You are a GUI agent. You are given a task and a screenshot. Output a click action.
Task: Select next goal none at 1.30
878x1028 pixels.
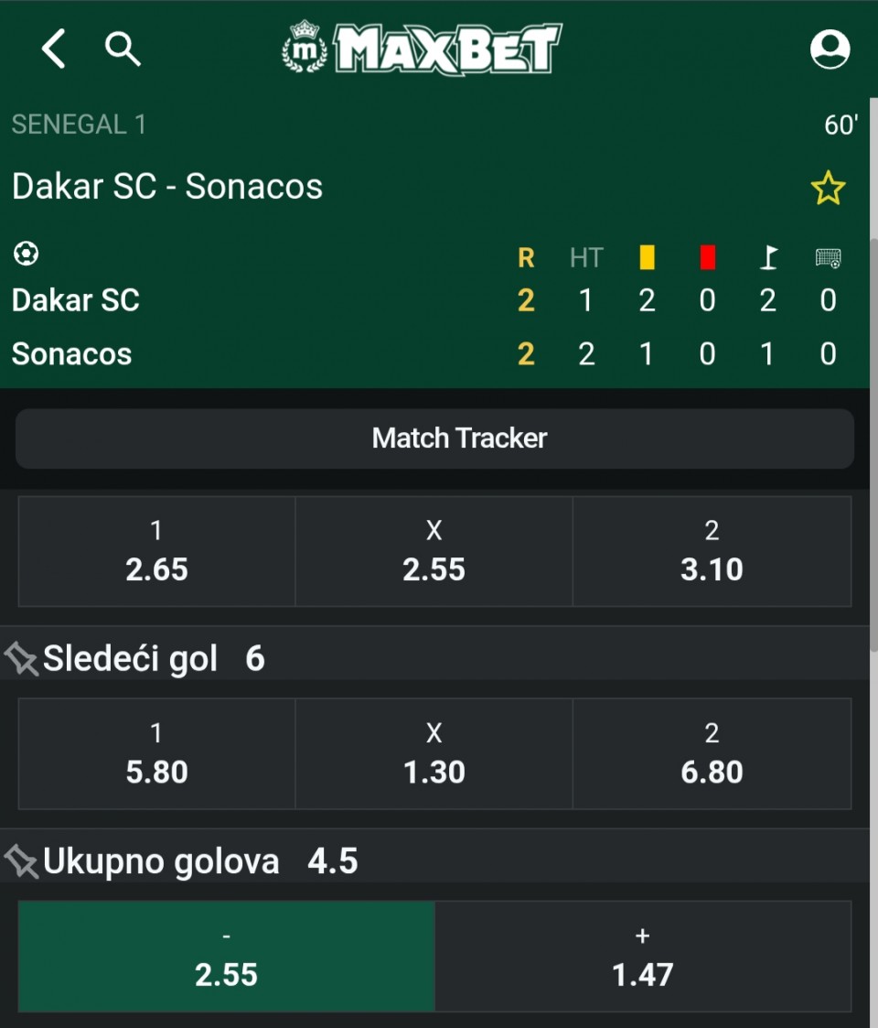pos(434,754)
